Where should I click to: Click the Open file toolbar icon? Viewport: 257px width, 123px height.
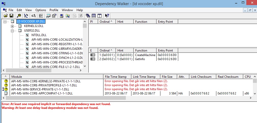(x=5, y=16)
